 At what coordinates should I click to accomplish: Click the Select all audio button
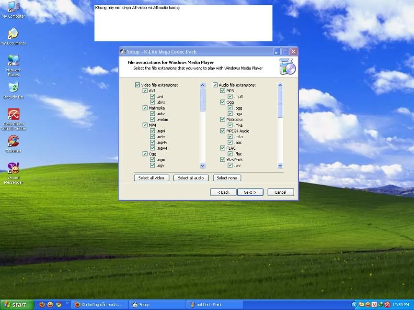click(191, 178)
